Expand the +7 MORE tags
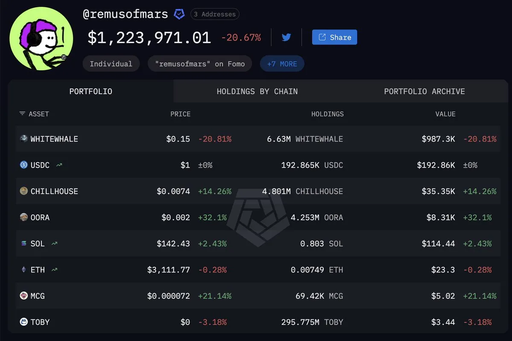The height and width of the screenshot is (341, 512). tap(282, 64)
